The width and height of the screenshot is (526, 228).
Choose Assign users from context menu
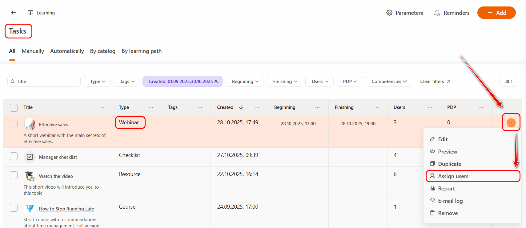coord(453,176)
